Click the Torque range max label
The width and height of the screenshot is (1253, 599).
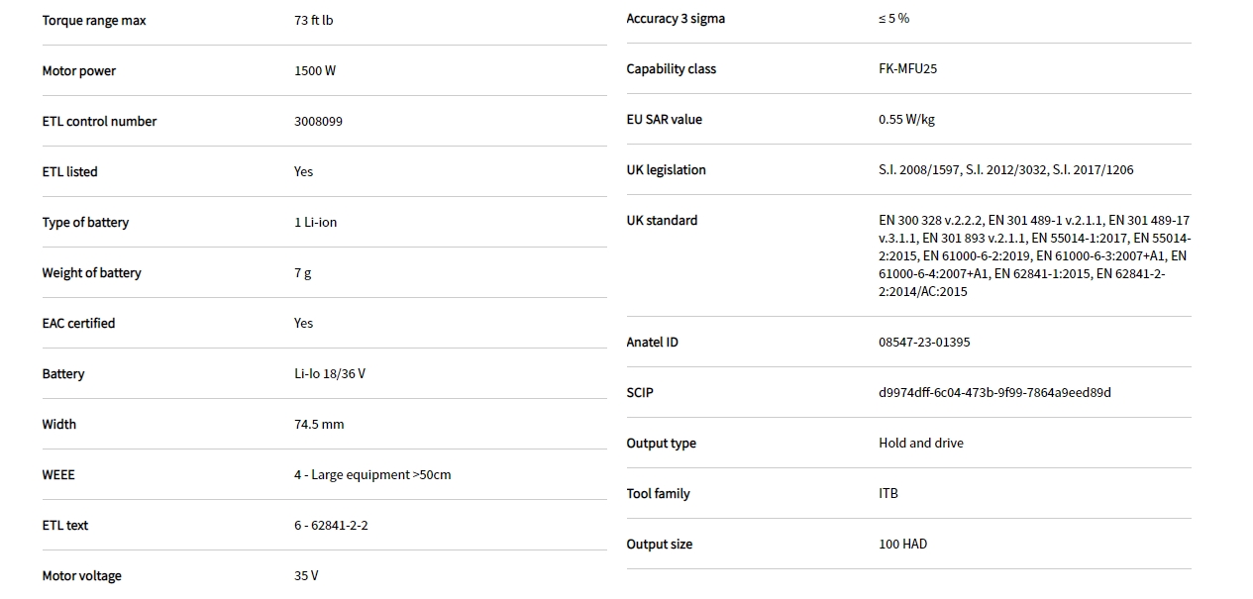(94, 21)
